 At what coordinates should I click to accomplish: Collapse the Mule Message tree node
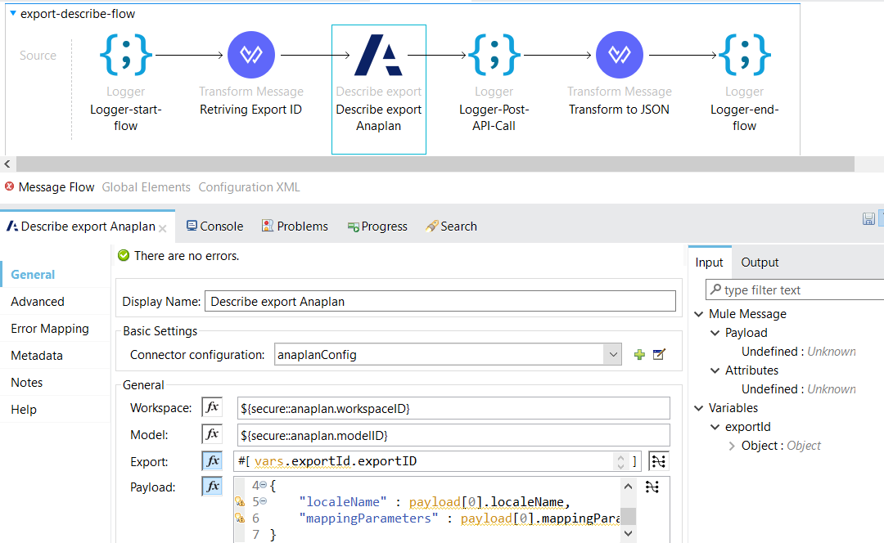pos(698,314)
